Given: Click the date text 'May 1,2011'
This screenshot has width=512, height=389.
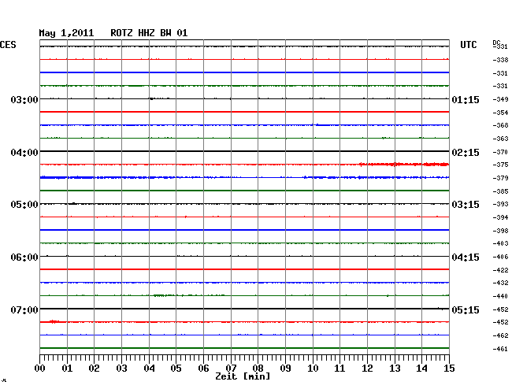Looking at the screenshot, I should (x=66, y=33).
